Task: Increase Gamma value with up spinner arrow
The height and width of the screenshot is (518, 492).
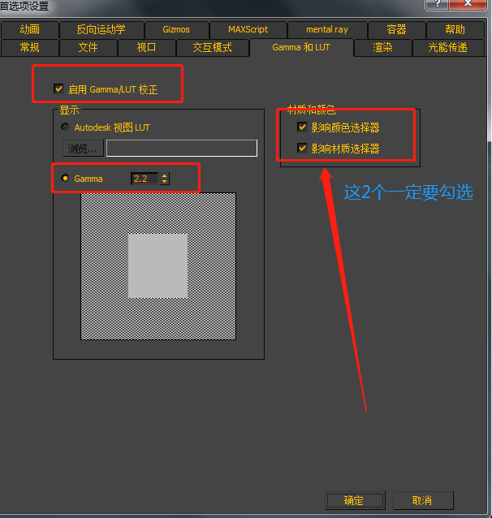Action: [165, 175]
